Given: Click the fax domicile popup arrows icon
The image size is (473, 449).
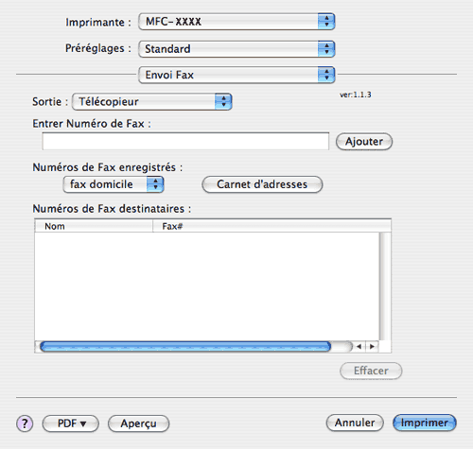Looking at the screenshot, I should pyautogui.click(x=155, y=184).
